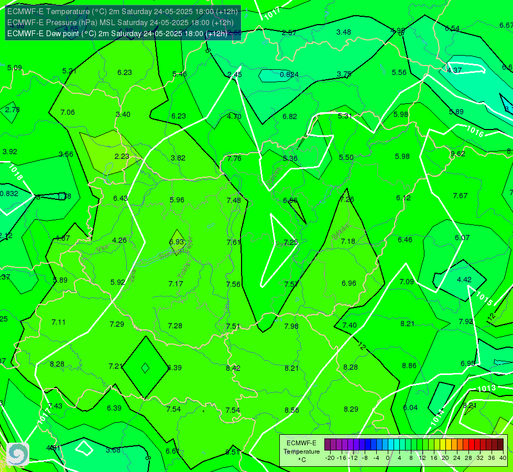This screenshot has height=472, width=513.
Task: Click the 6.82 dew point value
Action: click(290, 116)
